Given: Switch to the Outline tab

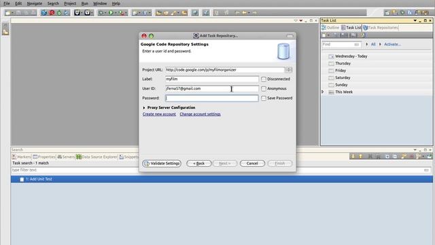Looking at the screenshot, I should pyautogui.click(x=330, y=27).
